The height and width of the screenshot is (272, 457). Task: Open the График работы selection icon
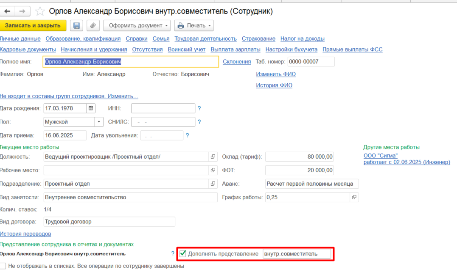(x=354, y=197)
